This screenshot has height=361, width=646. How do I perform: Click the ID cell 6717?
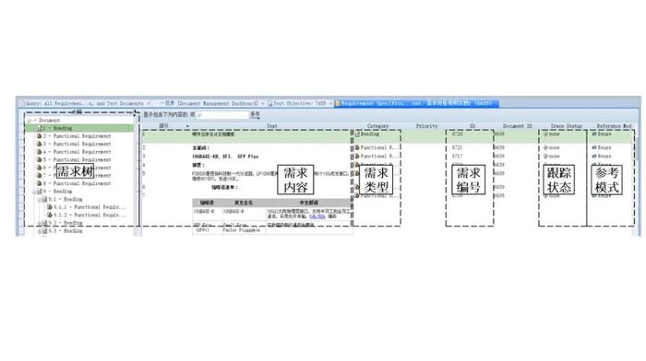[457, 157]
